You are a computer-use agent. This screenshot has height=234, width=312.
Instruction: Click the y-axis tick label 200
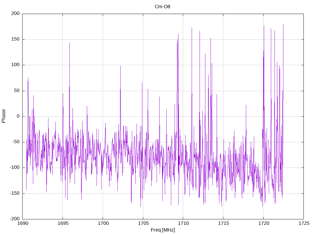(x=16, y=13)
